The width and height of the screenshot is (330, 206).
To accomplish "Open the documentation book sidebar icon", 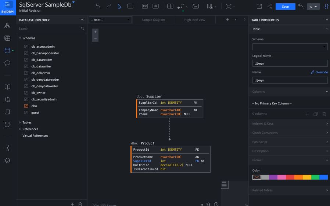I will click(7, 87).
